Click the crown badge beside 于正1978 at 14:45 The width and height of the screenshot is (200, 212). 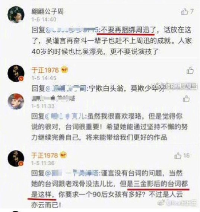point(64,70)
